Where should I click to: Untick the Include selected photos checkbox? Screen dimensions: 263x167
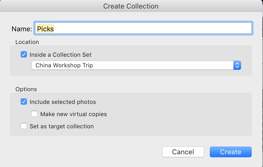coord(24,102)
